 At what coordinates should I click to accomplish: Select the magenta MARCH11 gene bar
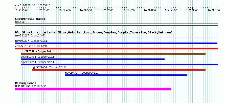93,89
